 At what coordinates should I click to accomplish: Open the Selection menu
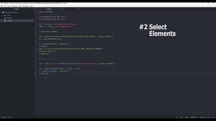(x=15, y=6)
